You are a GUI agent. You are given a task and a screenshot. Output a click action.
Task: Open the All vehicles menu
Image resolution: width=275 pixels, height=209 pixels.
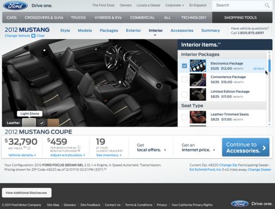[167, 18]
